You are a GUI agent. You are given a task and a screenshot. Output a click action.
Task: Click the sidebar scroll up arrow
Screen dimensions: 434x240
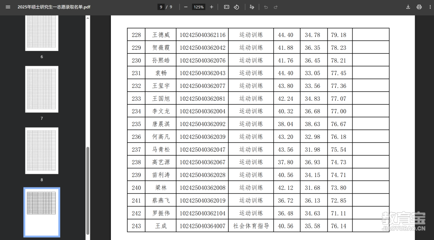tap(88, 18)
